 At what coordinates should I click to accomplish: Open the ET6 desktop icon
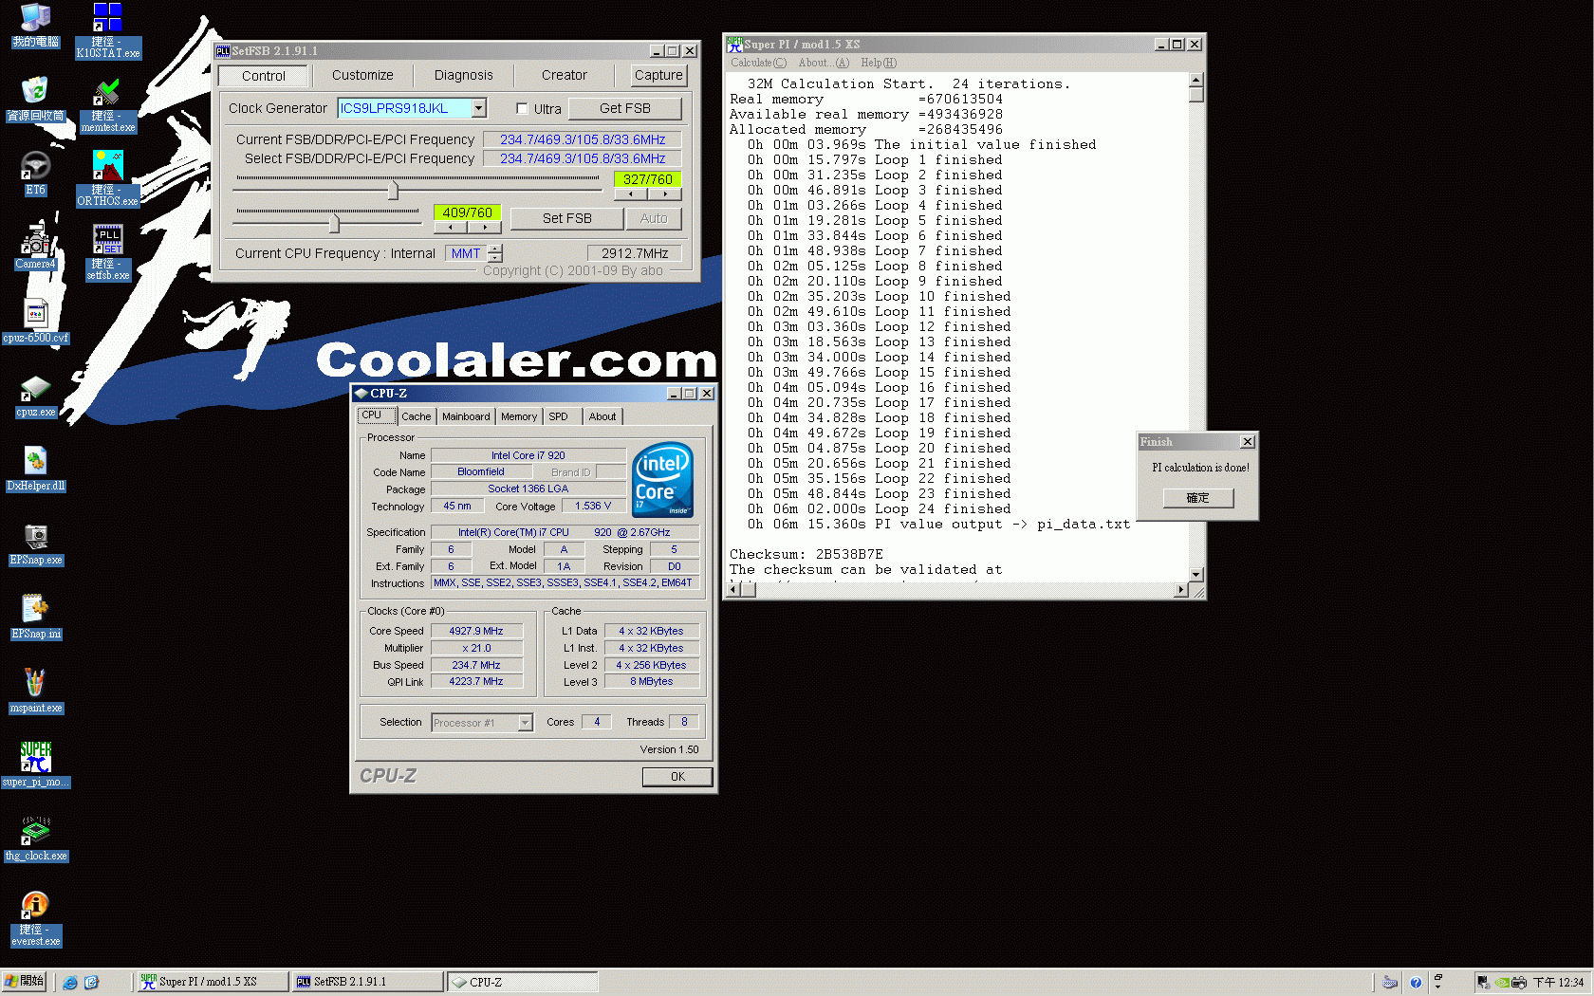35,173
